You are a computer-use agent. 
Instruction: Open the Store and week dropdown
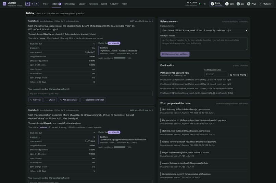[204, 30]
